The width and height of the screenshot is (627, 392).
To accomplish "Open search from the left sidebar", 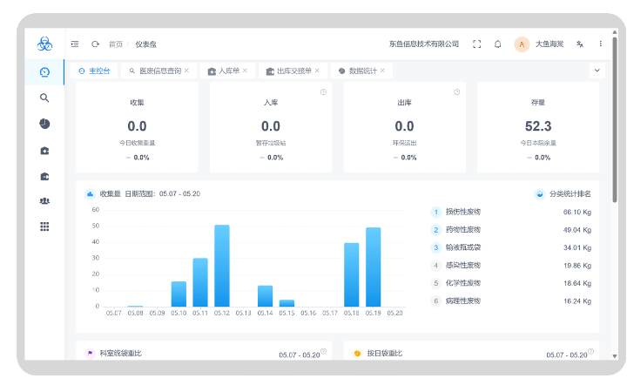I will (x=44, y=98).
